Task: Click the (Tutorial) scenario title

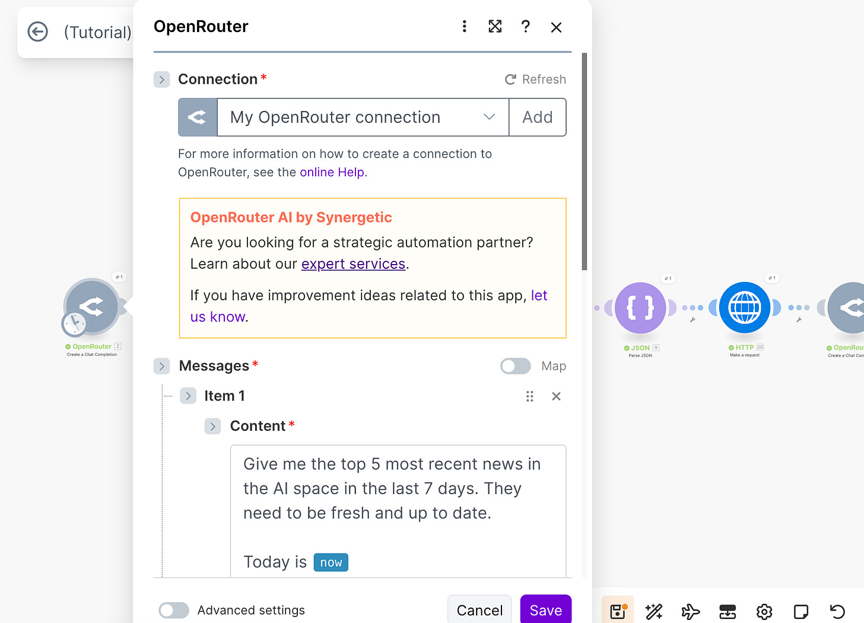Action: coord(97,32)
